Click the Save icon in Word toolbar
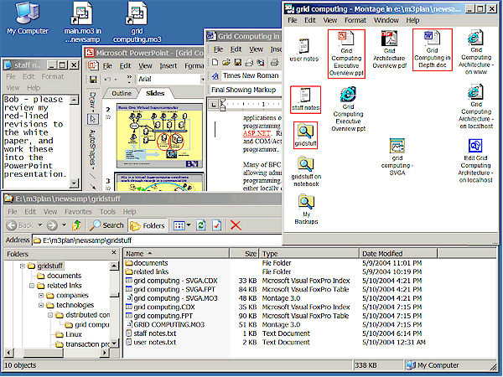Viewport: 503px width, 377px height. (238, 62)
